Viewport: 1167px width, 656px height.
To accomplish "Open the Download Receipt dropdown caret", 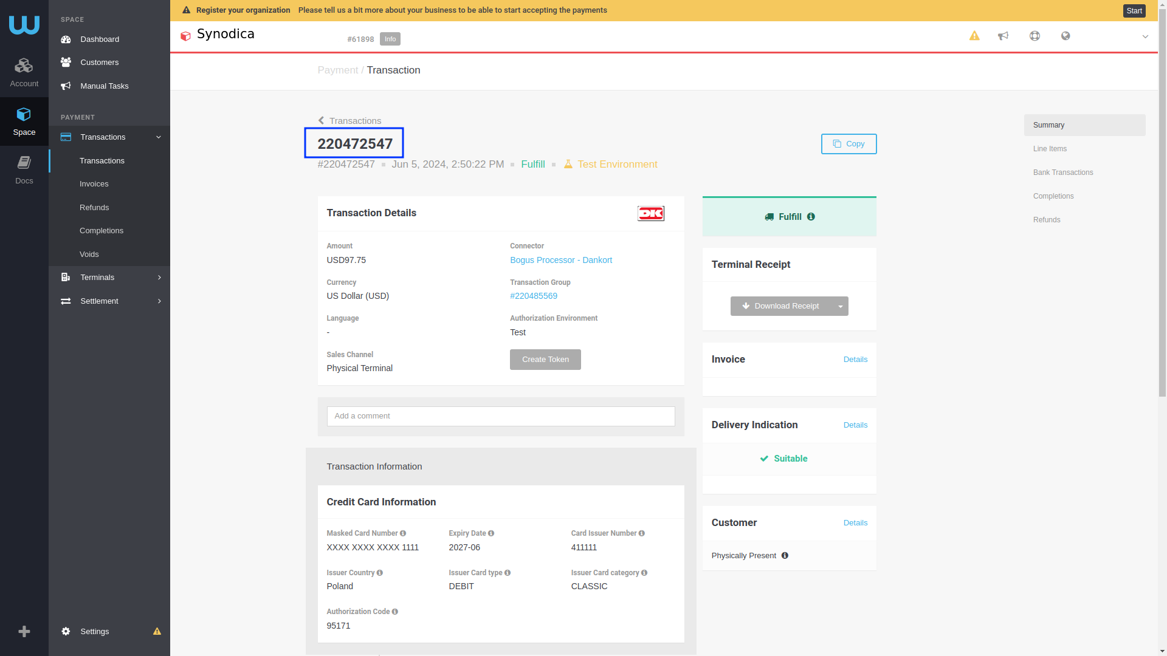I will [840, 306].
